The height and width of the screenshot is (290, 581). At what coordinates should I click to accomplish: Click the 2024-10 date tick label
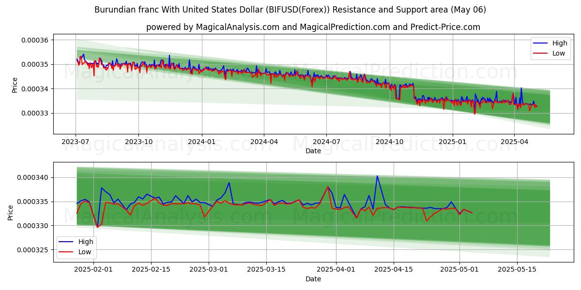pos(390,143)
